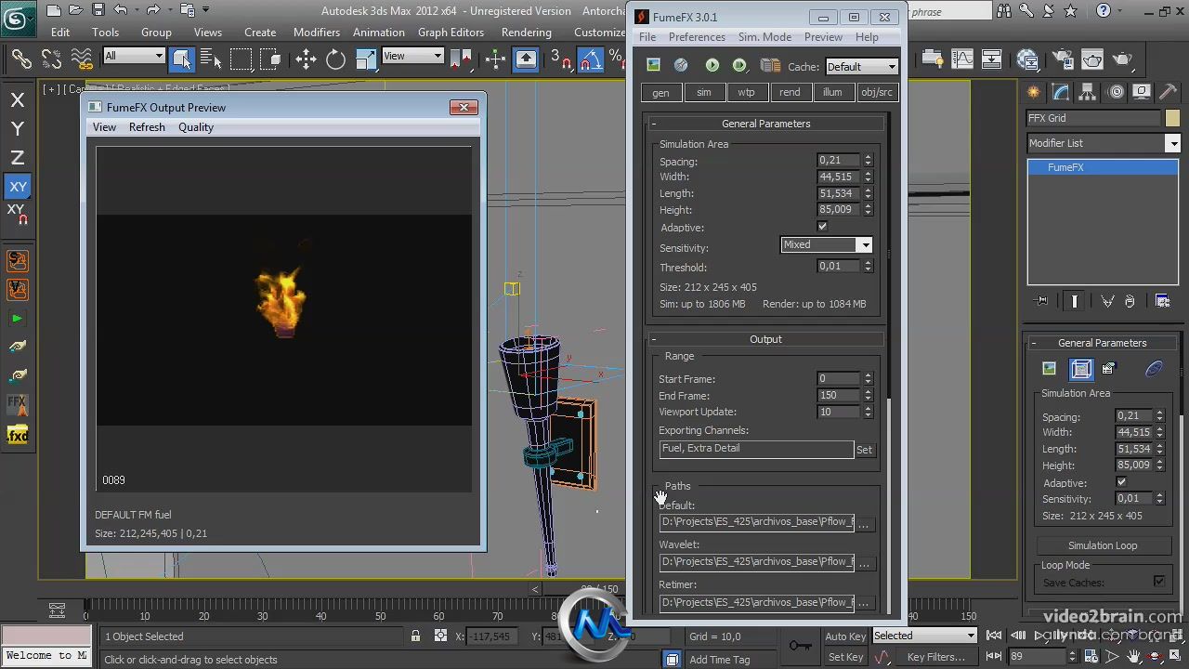Open the Selected key filter dropdown

click(924, 636)
